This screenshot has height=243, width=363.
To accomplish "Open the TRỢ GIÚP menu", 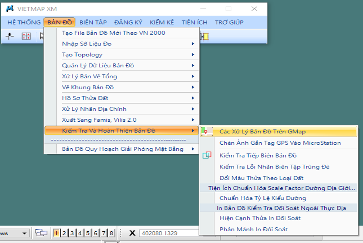I will coord(229,22).
